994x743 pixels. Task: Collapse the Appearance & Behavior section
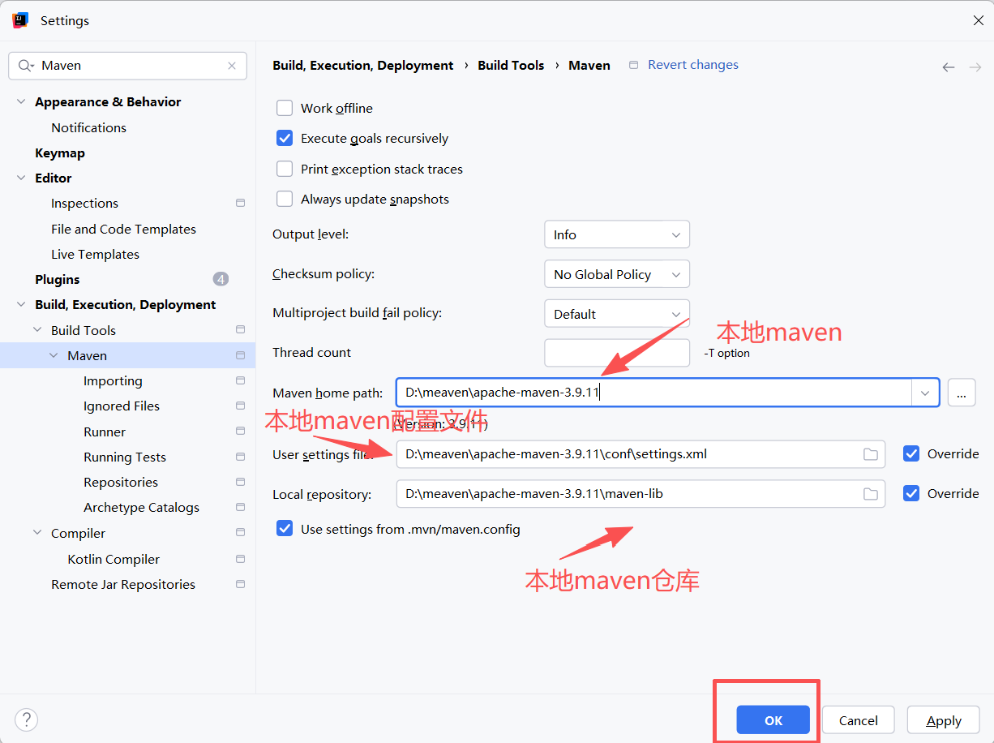(x=21, y=102)
